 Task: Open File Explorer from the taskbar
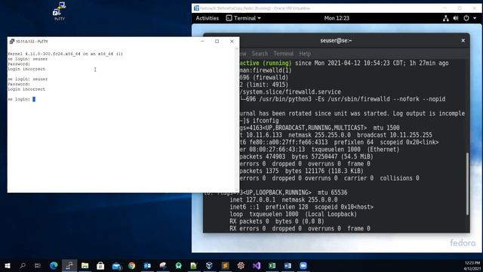(x=85, y=265)
